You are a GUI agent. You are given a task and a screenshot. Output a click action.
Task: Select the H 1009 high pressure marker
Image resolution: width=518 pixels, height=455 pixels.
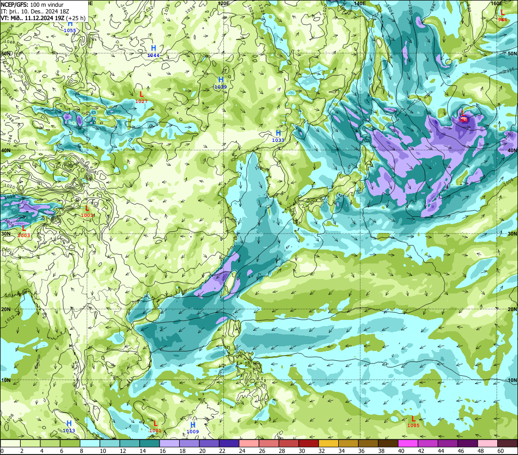193,428
